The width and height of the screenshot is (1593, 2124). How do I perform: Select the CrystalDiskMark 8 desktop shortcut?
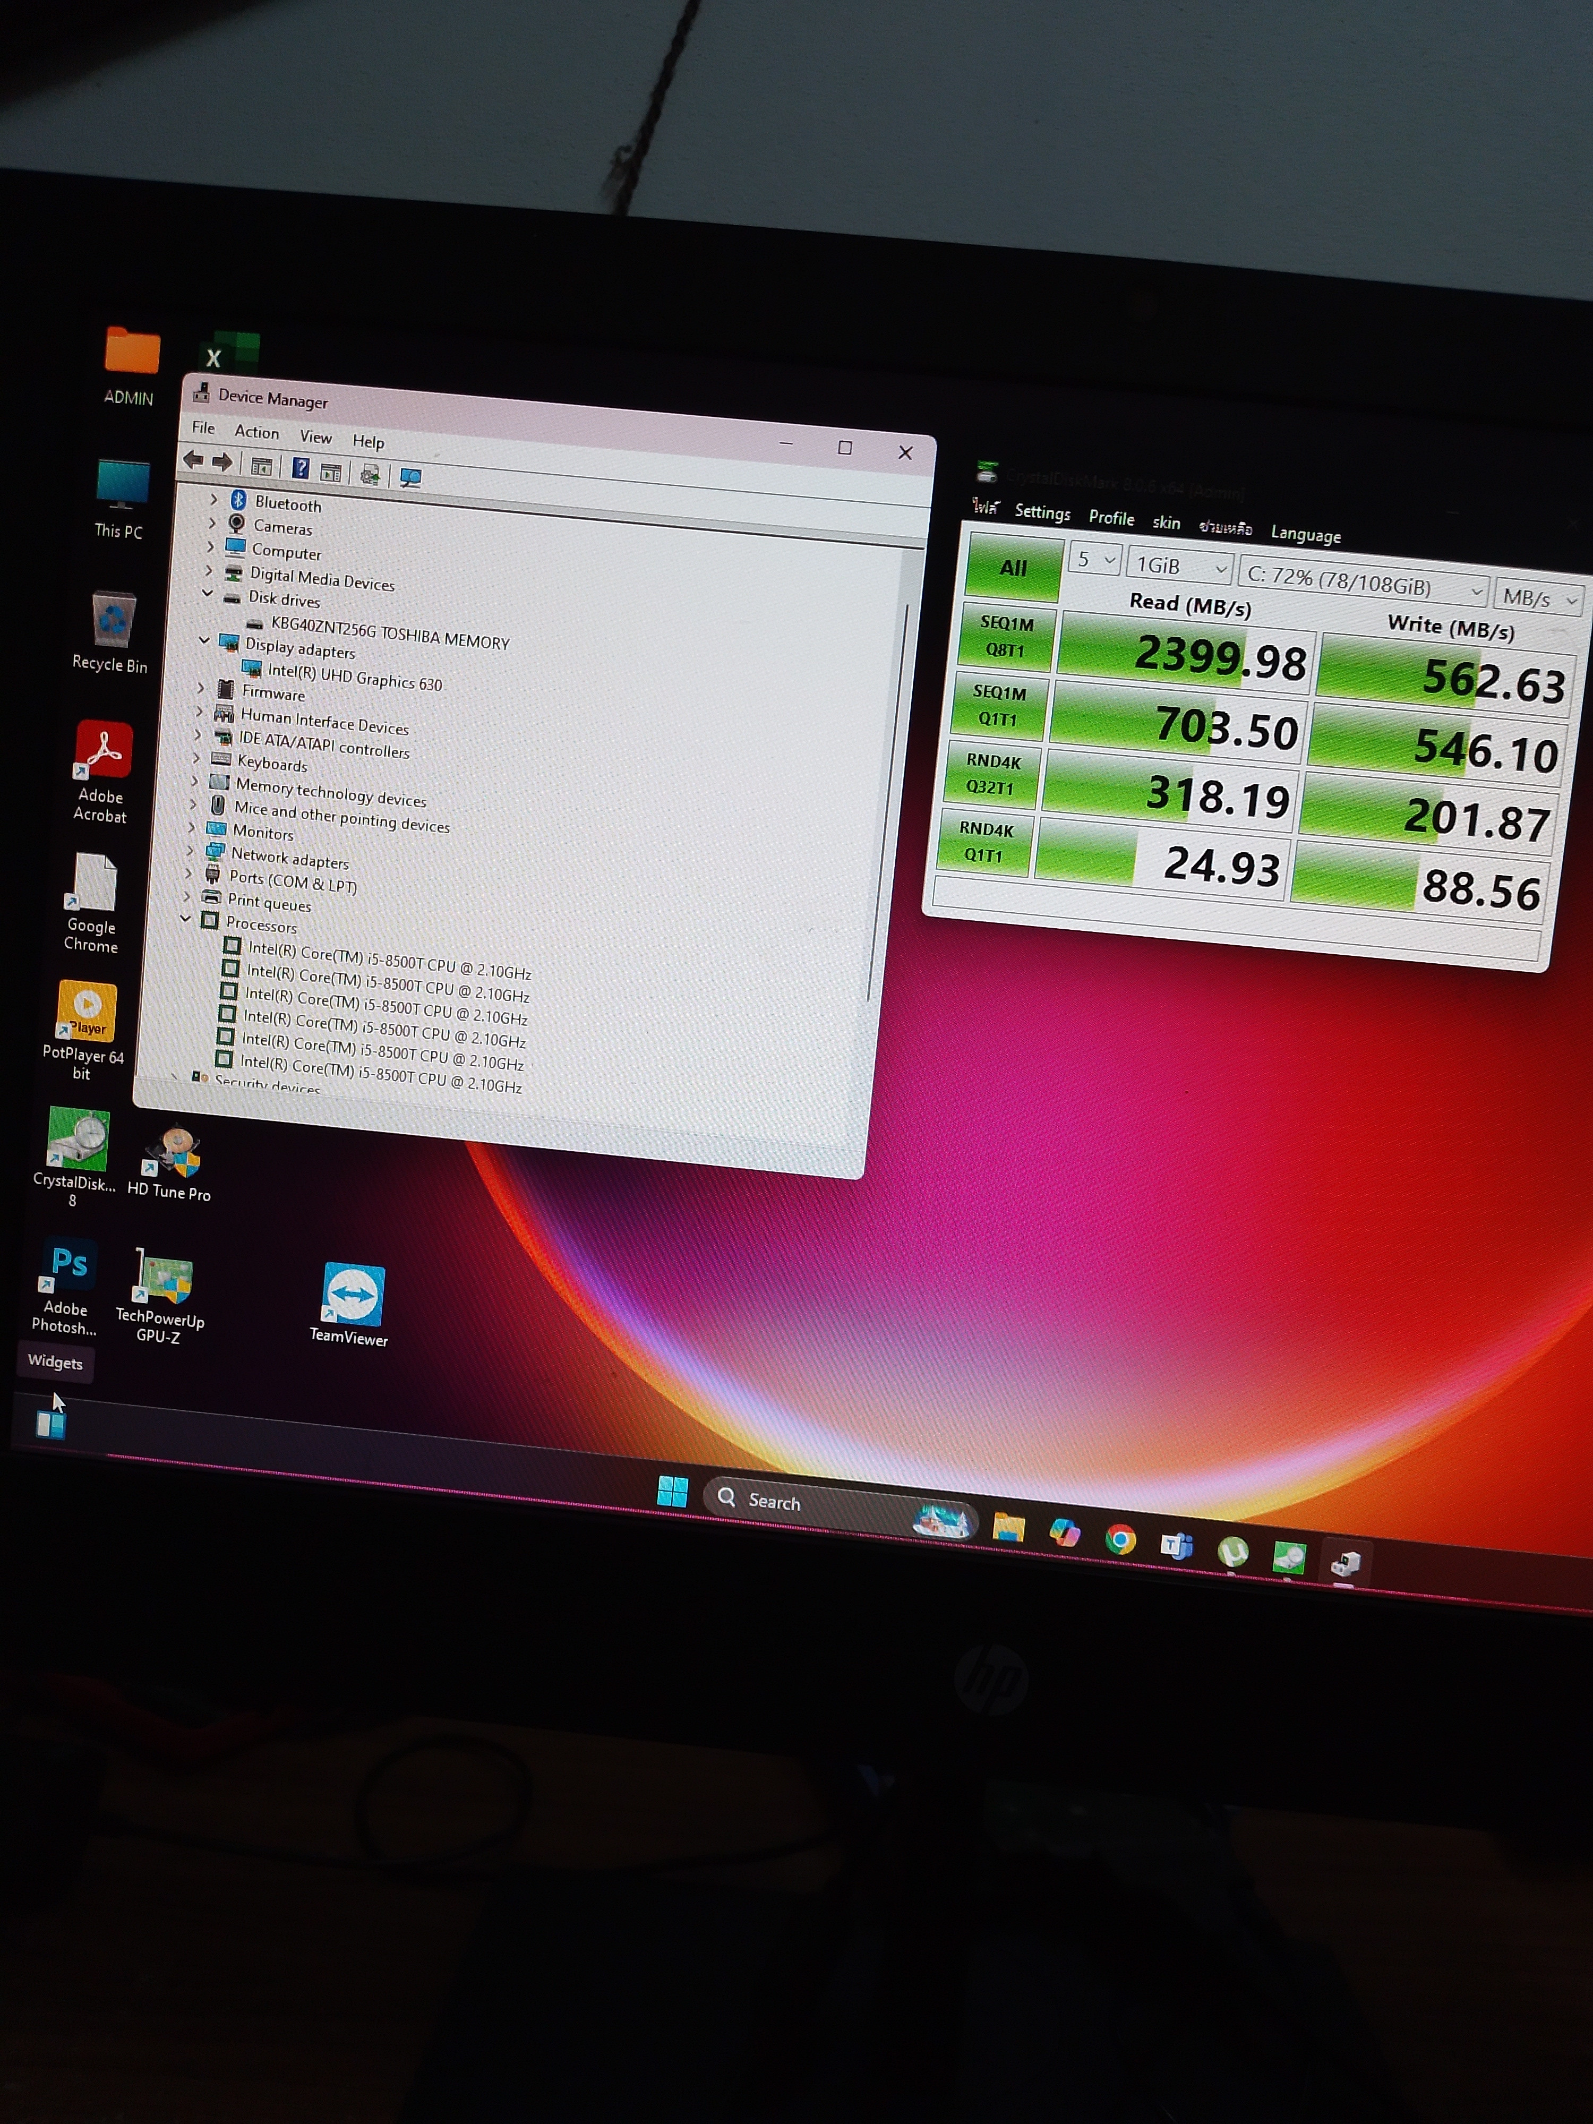pos(75,1156)
